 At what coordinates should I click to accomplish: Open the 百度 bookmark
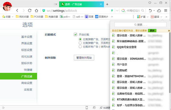pyautogui.click(x=89, y=17)
